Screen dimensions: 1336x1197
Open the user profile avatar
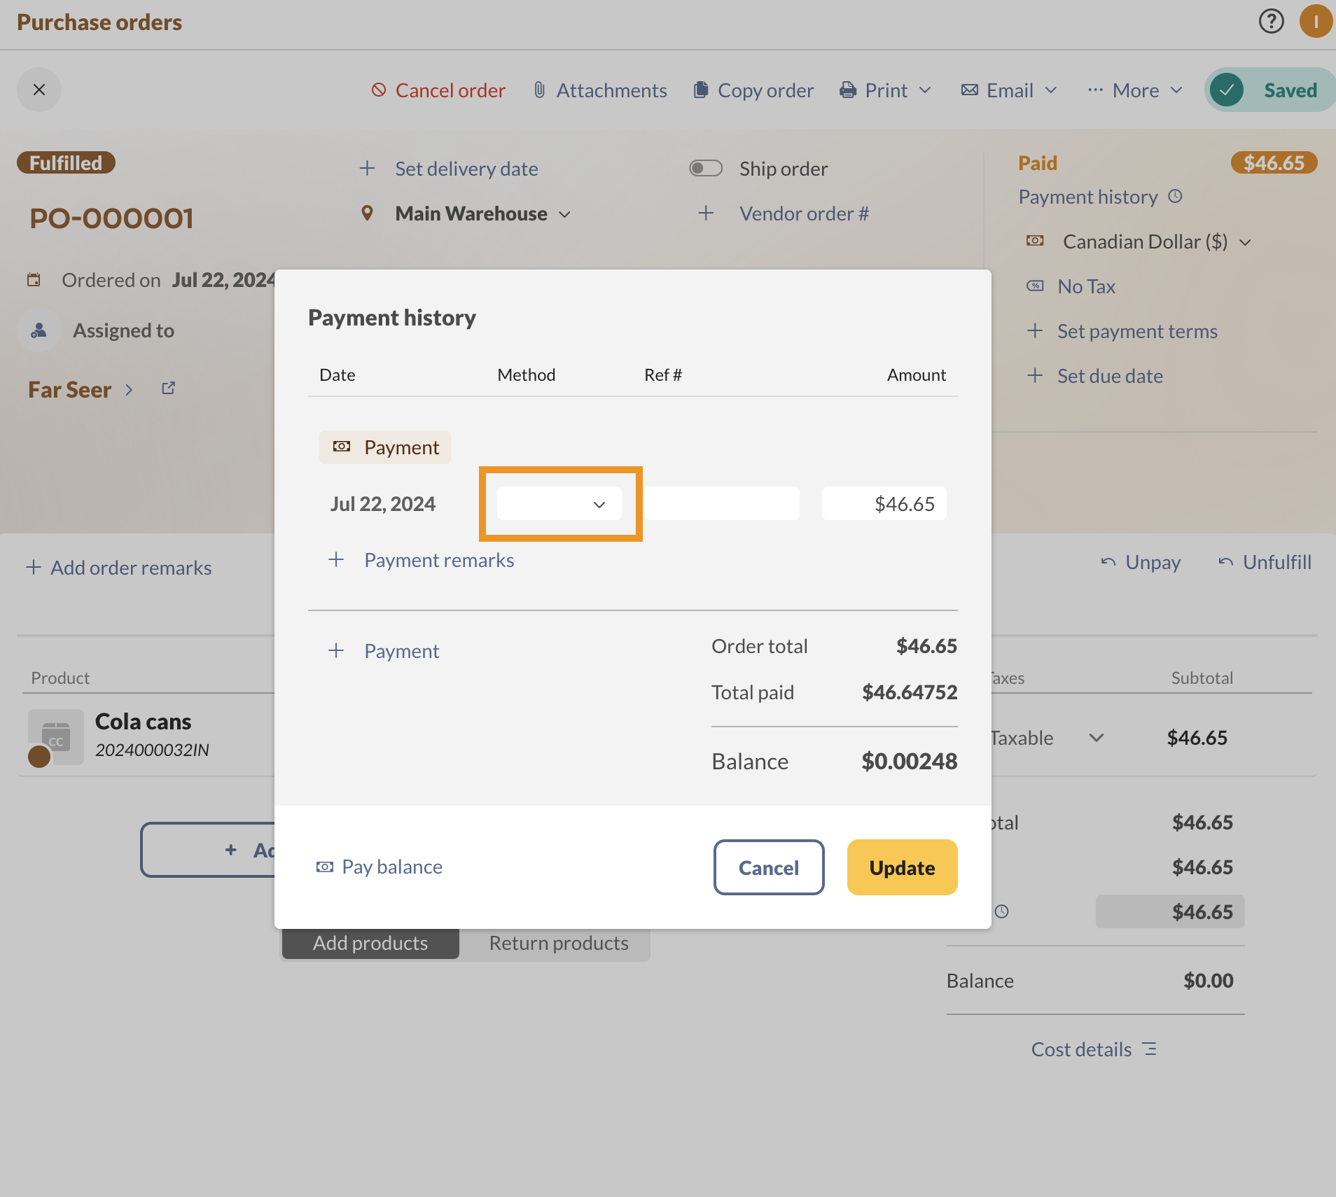point(1316,22)
